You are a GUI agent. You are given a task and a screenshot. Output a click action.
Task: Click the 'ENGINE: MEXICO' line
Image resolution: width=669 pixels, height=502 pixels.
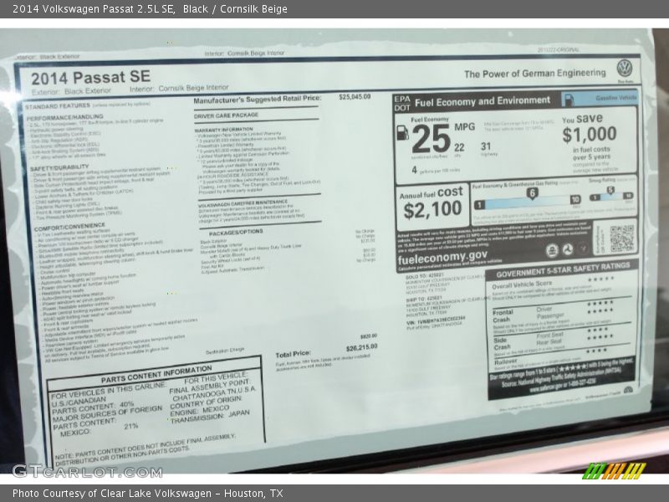pyautogui.click(x=200, y=411)
